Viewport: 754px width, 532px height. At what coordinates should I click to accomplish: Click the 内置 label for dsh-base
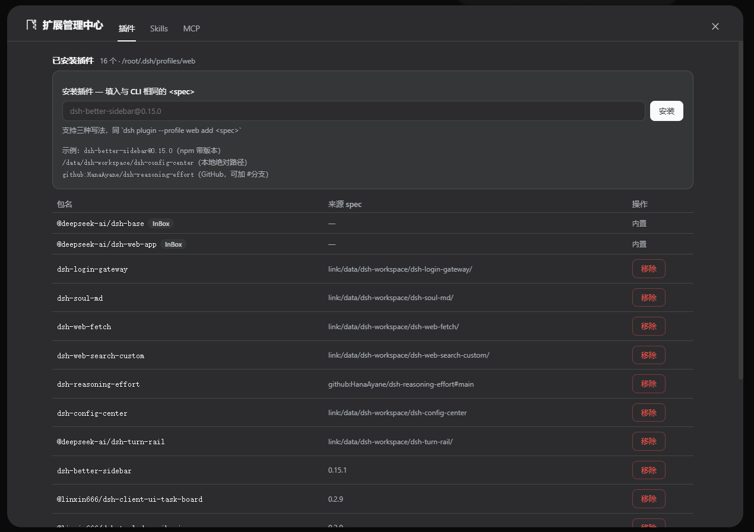pos(639,224)
